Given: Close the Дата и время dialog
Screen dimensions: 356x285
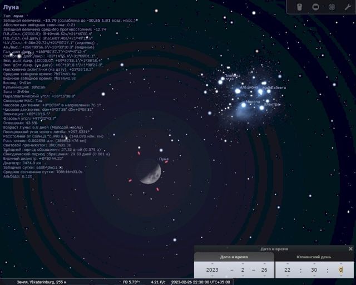Looking at the screenshot, I should [x=350, y=249].
